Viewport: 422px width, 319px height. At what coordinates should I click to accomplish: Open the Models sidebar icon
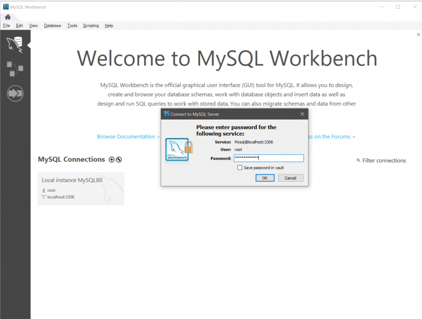(x=15, y=69)
